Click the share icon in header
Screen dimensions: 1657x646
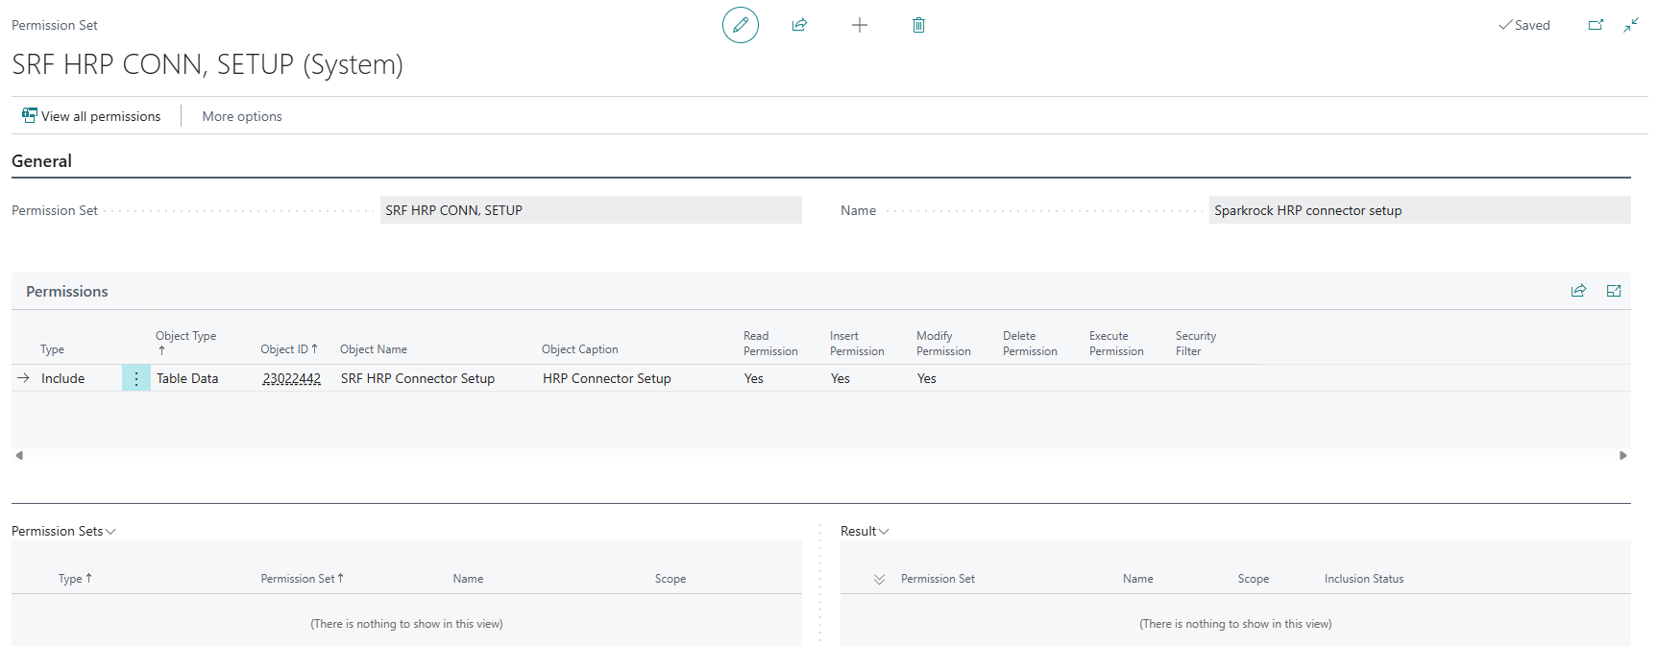point(799,25)
